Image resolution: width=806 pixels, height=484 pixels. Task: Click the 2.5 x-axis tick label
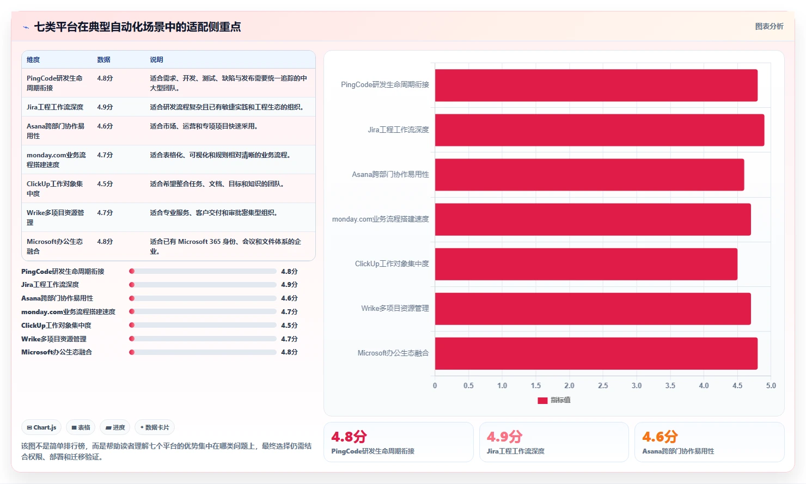coord(603,385)
